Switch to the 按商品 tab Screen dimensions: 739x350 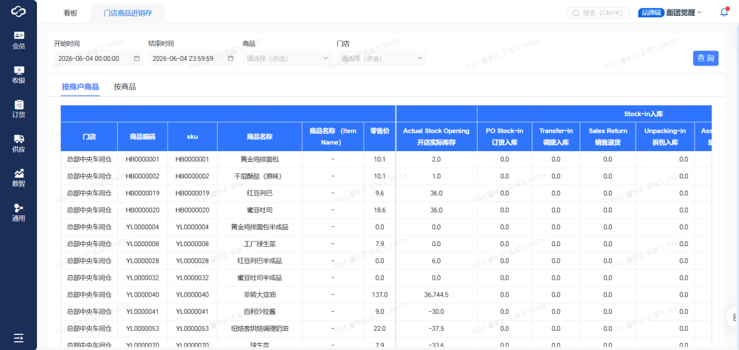[x=125, y=87]
